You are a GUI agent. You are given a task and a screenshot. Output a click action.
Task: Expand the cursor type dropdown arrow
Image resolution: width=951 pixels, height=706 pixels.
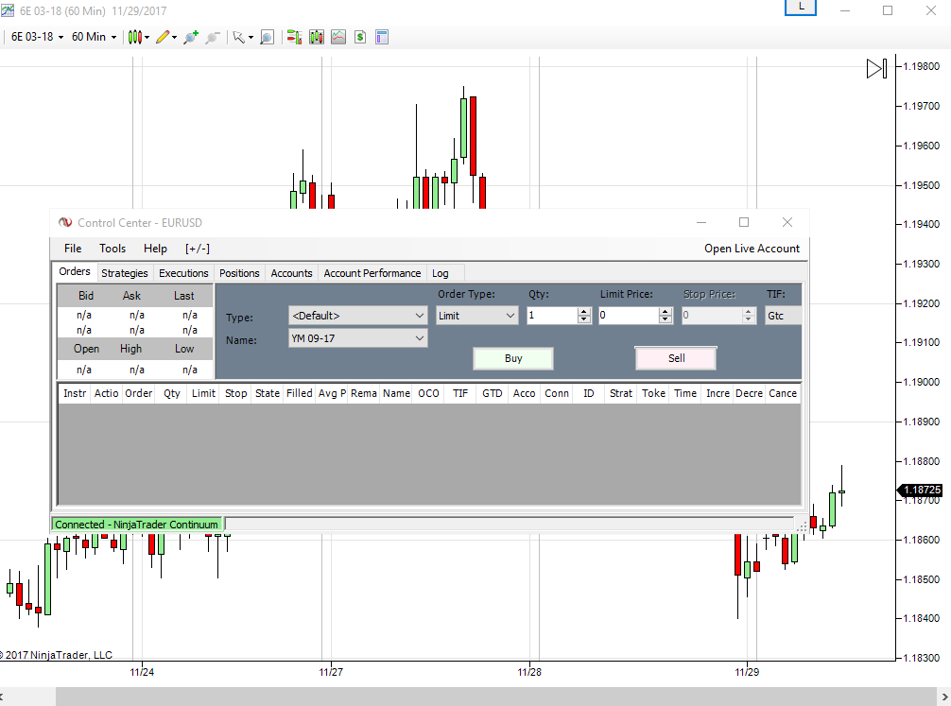pyautogui.click(x=251, y=38)
